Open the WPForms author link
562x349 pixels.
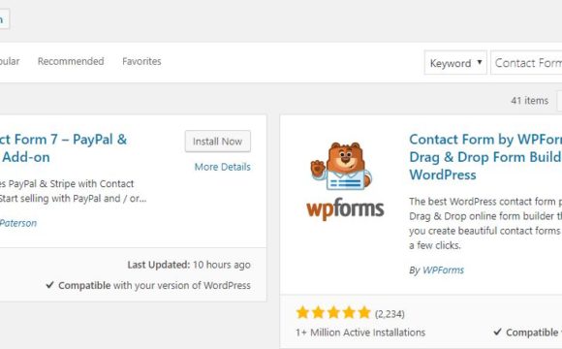(443, 270)
